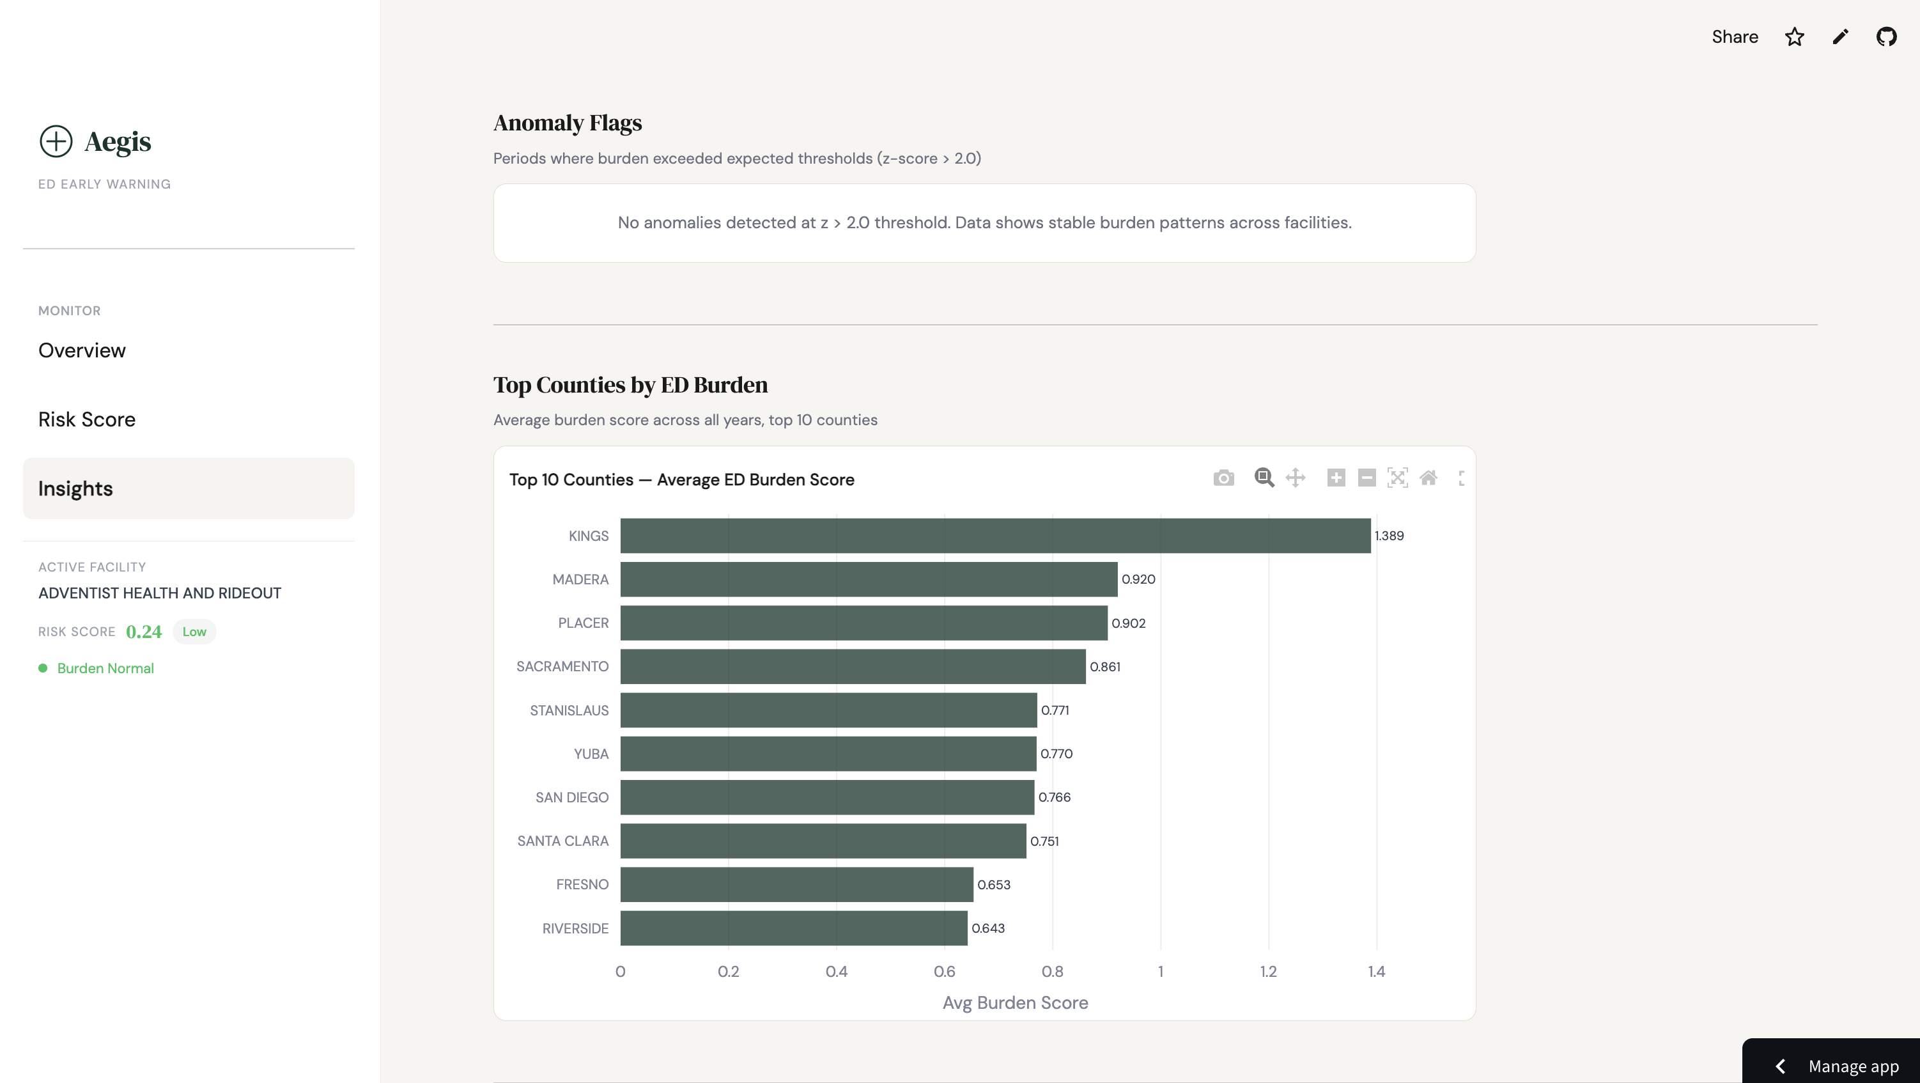Viewport: 1920px width, 1083px height.
Task: Open the edit pencil icon
Action: (x=1840, y=36)
